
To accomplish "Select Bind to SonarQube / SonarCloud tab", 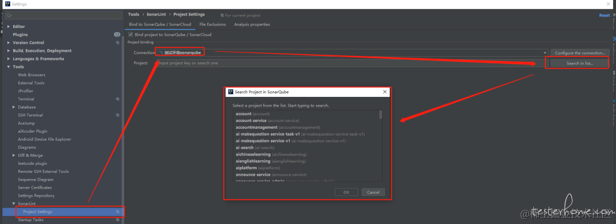I will [x=160, y=25].
